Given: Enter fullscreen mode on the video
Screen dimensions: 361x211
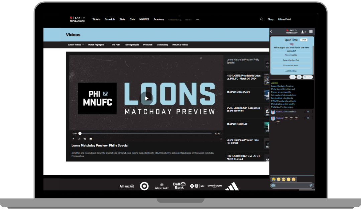Looking at the screenshot, I should [221, 139].
